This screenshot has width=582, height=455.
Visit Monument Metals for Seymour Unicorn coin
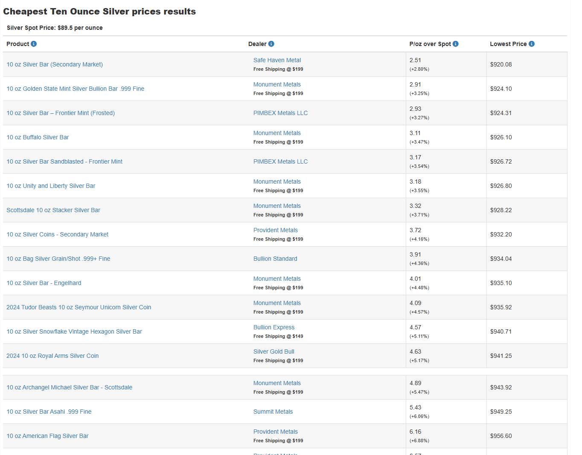point(277,303)
